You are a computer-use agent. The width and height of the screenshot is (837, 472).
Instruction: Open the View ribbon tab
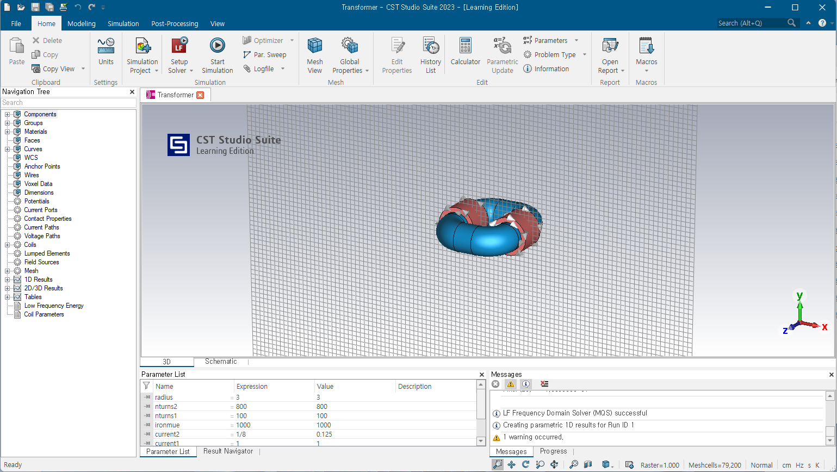click(218, 23)
